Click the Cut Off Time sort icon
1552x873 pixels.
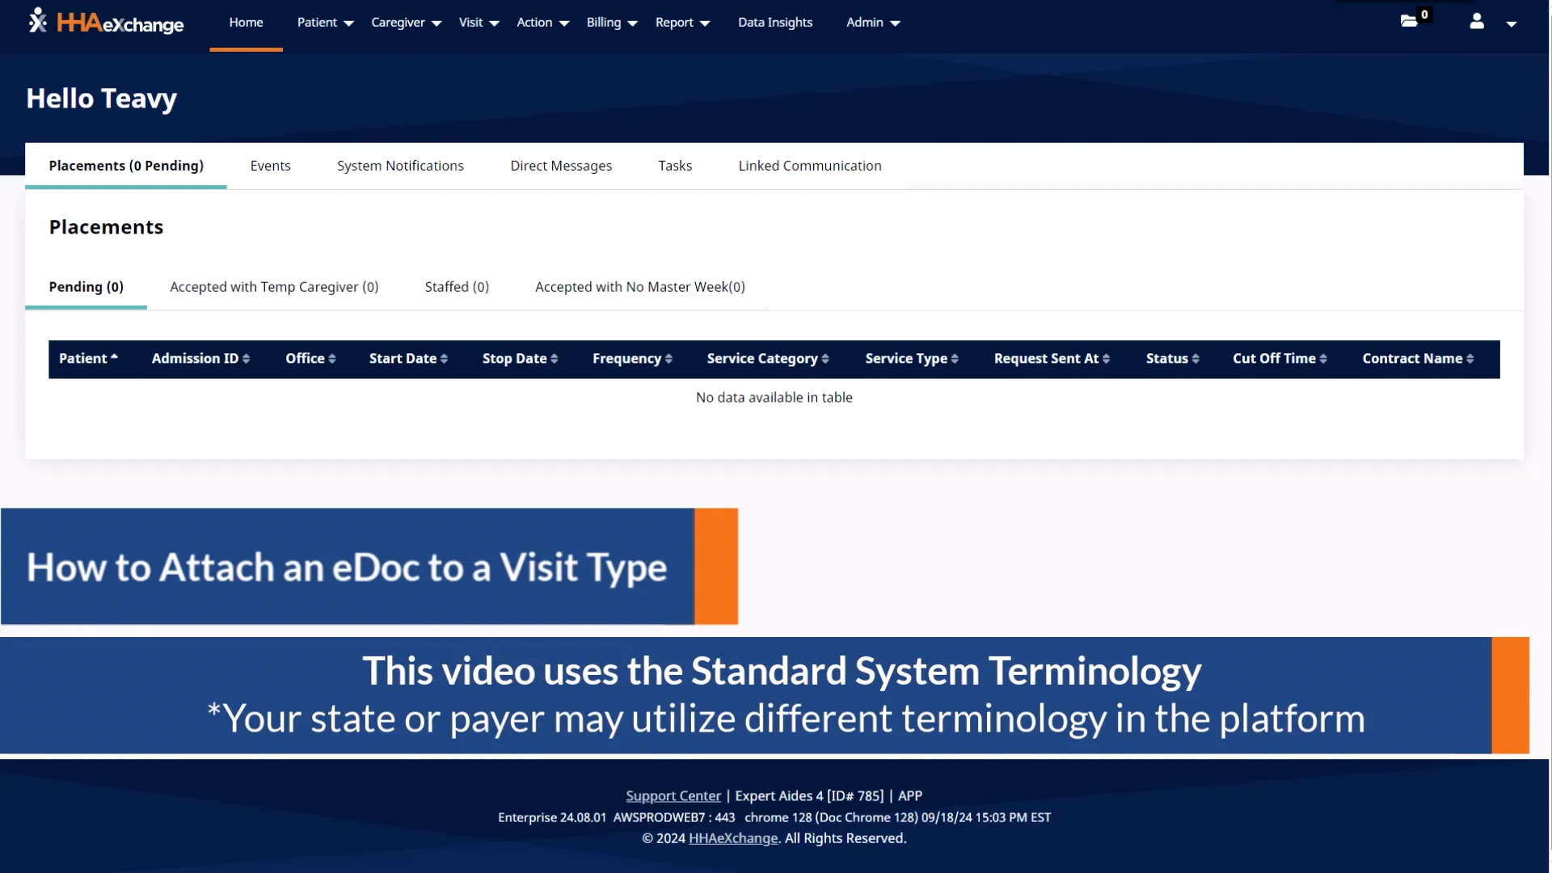click(x=1323, y=358)
